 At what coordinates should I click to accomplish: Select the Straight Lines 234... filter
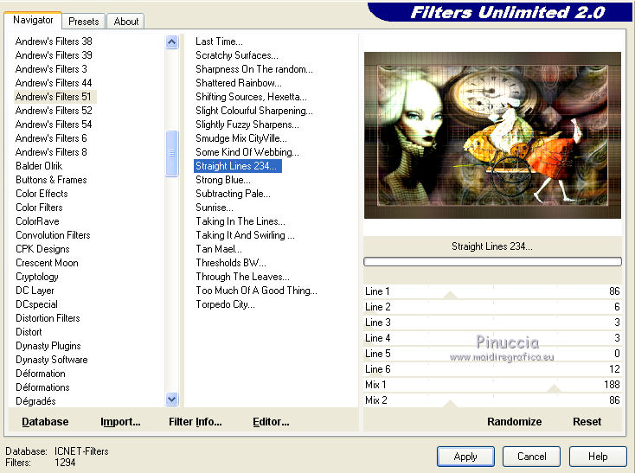pyautogui.click(x=238, y=166)
